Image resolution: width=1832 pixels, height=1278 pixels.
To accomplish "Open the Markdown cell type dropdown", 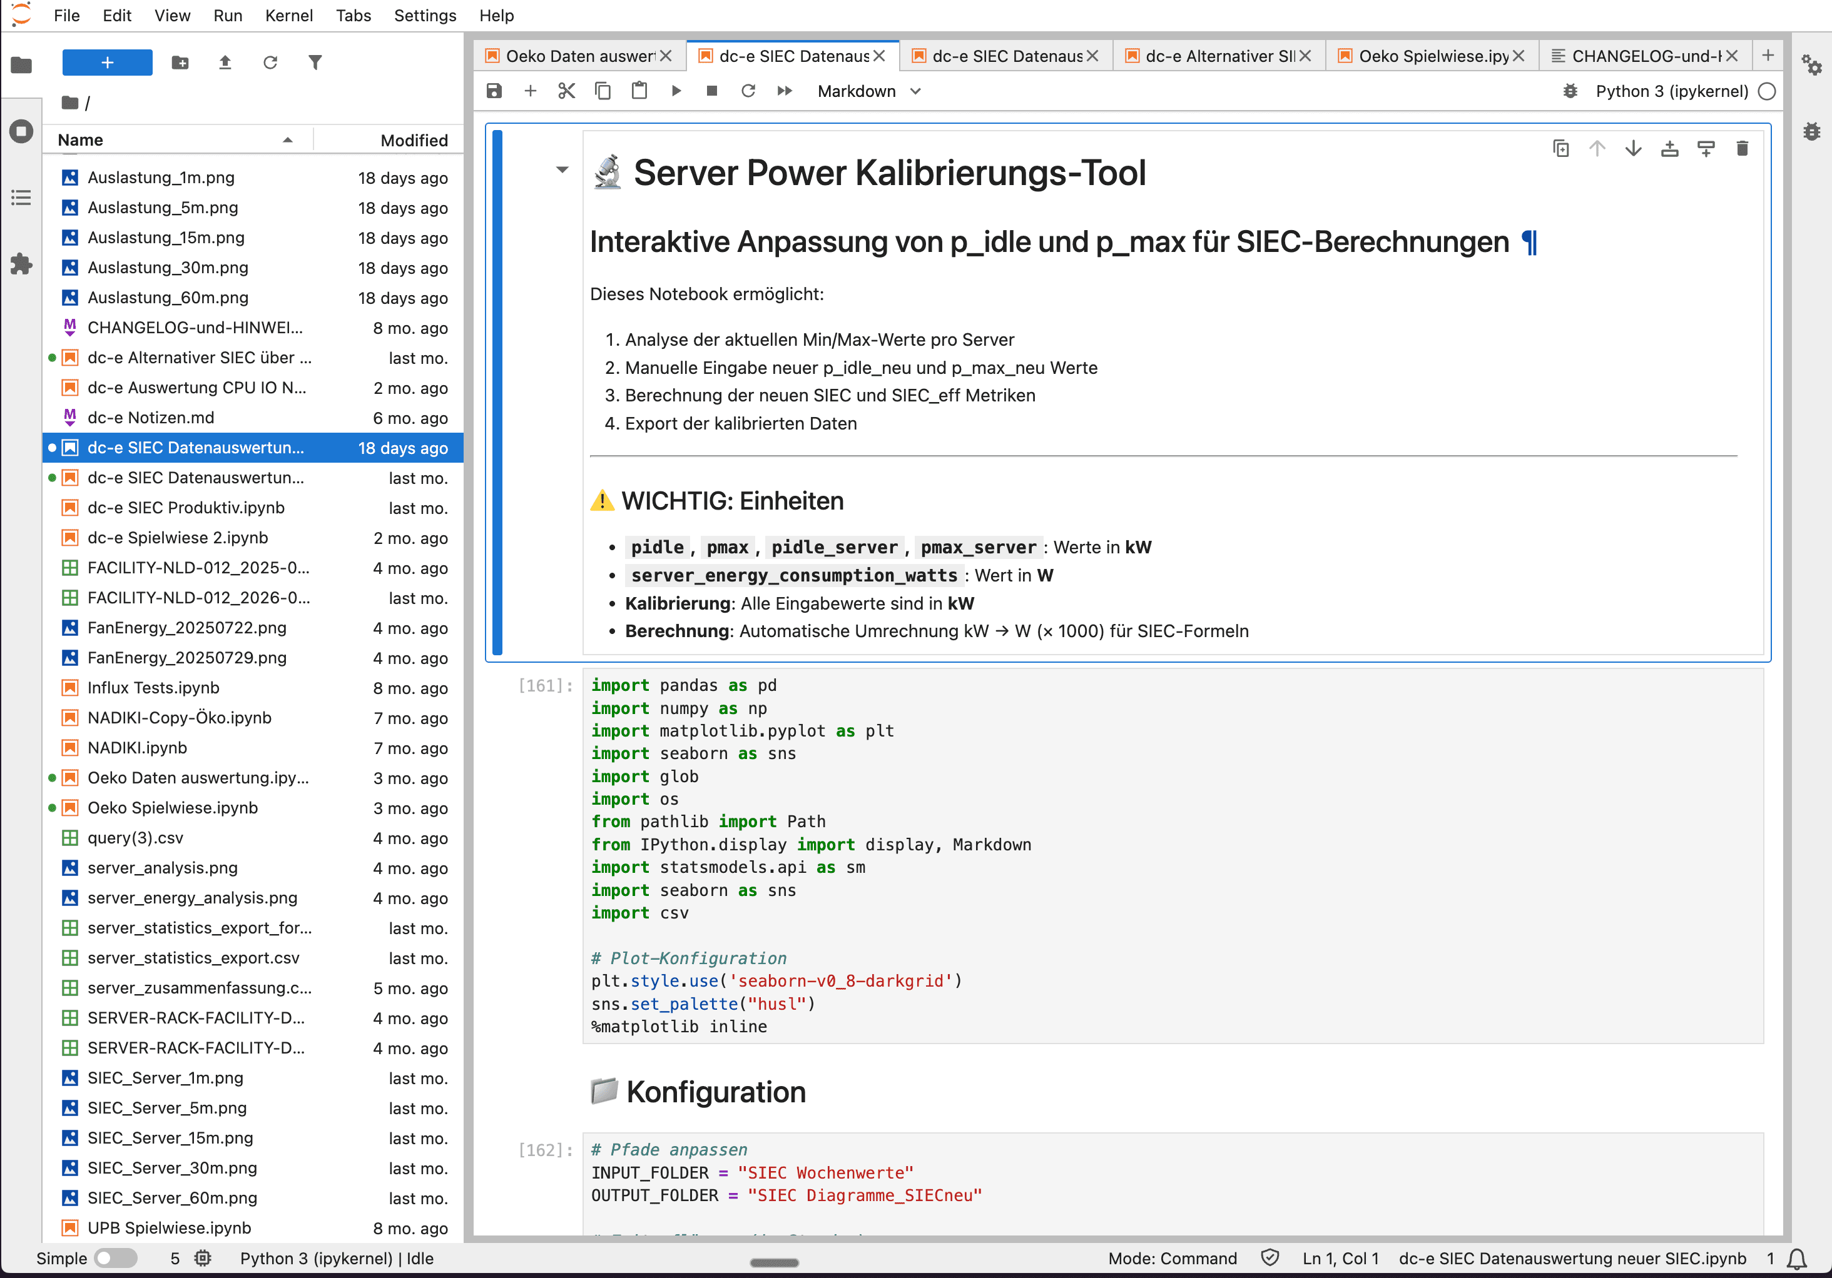I will pos(868,91).
